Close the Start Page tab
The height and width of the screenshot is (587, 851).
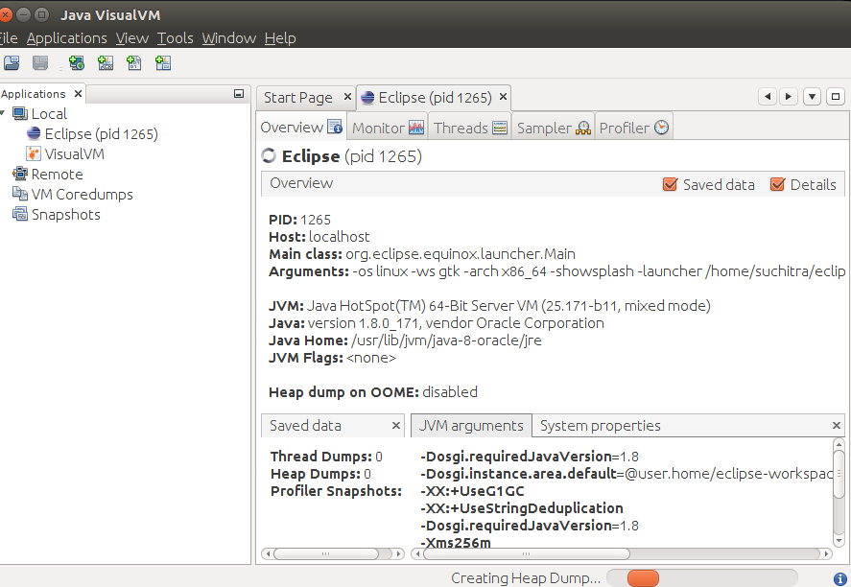click(x=348, y=97)
